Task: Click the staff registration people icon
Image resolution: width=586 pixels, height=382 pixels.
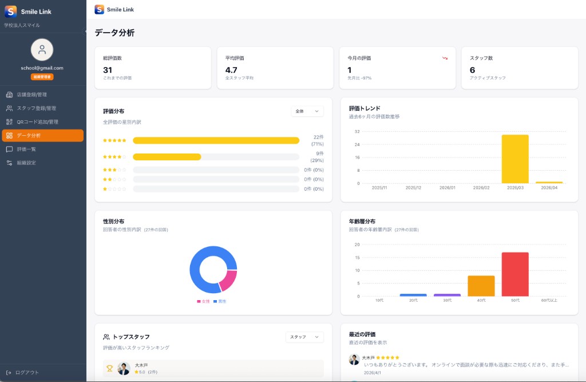Action: [9, 108]
